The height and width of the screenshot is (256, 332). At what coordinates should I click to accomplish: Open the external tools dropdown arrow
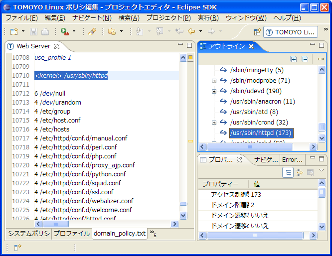(74, 31)
